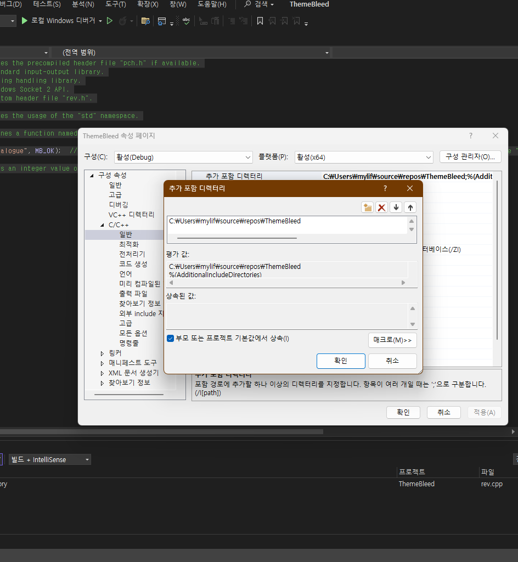Select 명령줄 in the property tree

coord(129,343)
